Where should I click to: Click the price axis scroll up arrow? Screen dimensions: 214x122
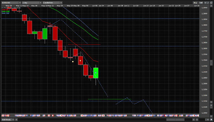point(211,6)
